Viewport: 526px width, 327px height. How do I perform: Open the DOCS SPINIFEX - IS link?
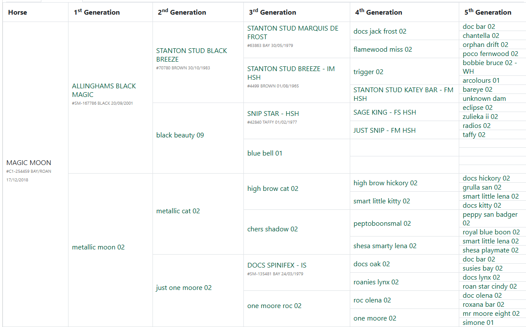point(277,265)
